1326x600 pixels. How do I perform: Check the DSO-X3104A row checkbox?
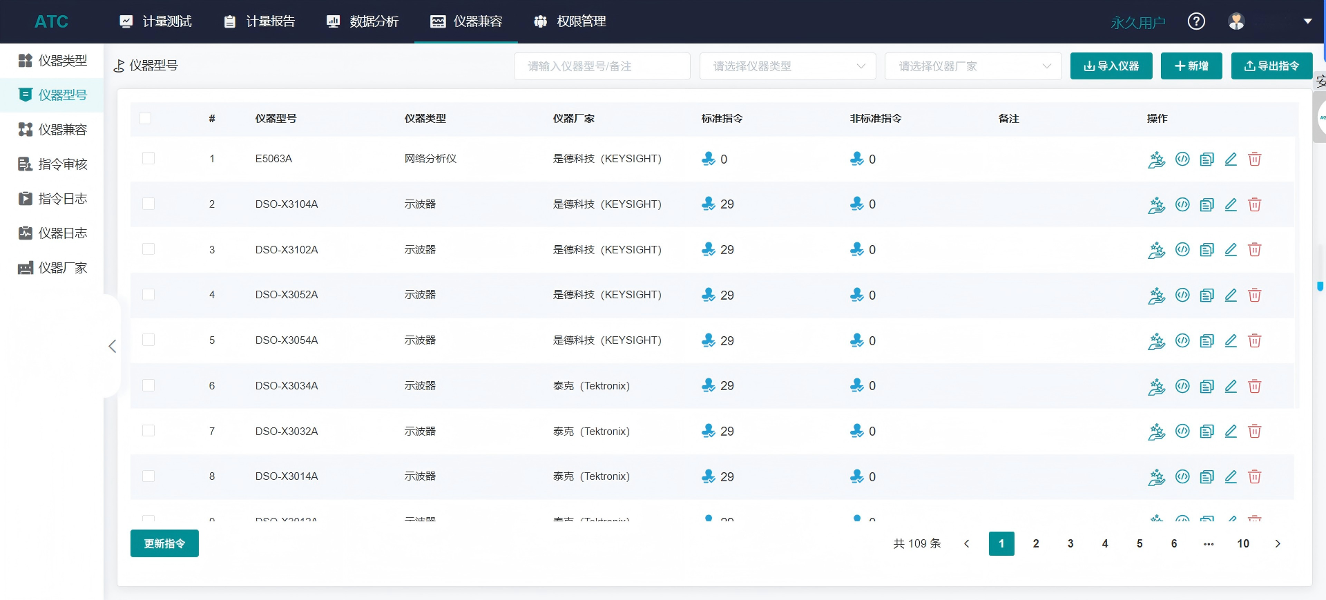click(148, 204)
